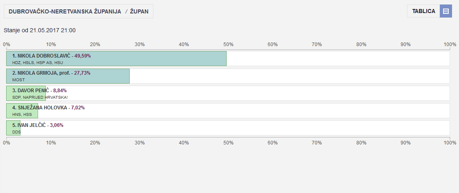Click the MOST party label
This screenshot has width=459, height=193.
(x=18, y=80)
